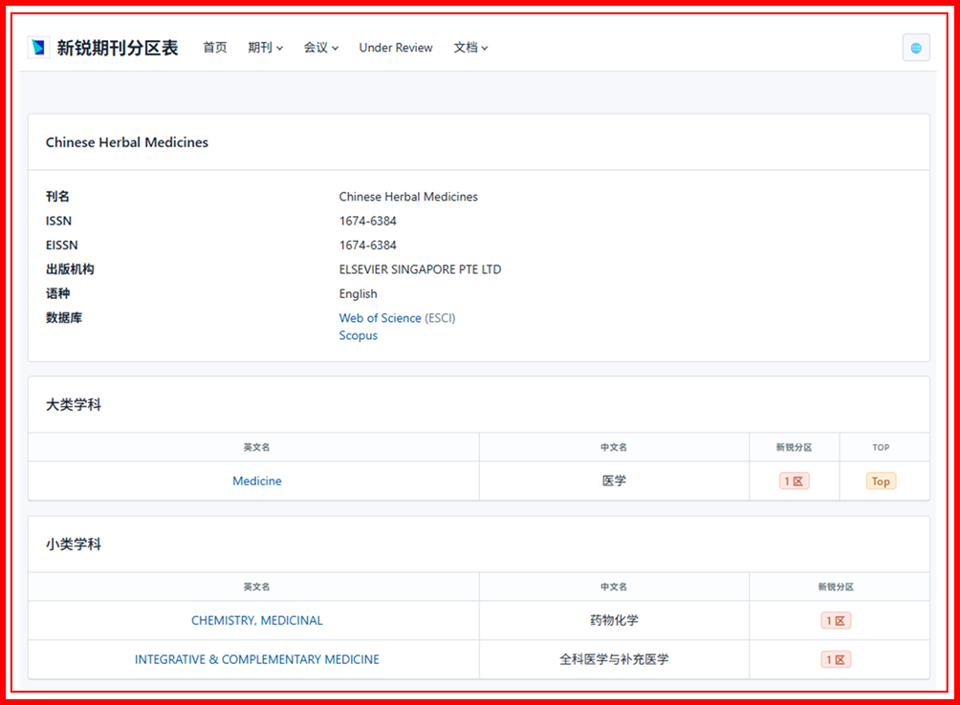The image size is (960, 705).
Task: Click the 药物化学 table cell
Action: coord(614,621)
